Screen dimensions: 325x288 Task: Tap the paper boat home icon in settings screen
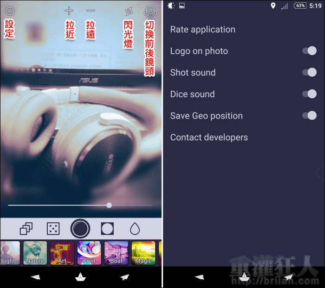244,277
